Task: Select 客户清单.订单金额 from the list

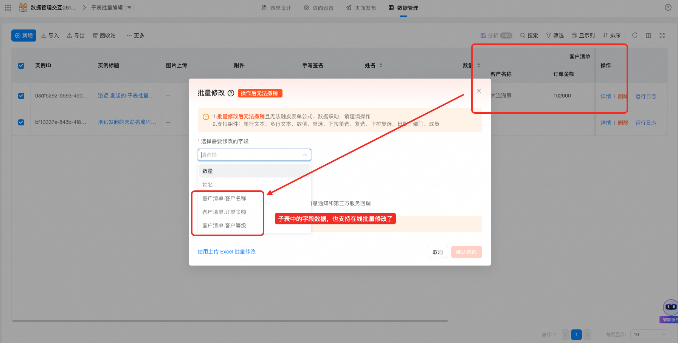Action: [x=224, y=212]
